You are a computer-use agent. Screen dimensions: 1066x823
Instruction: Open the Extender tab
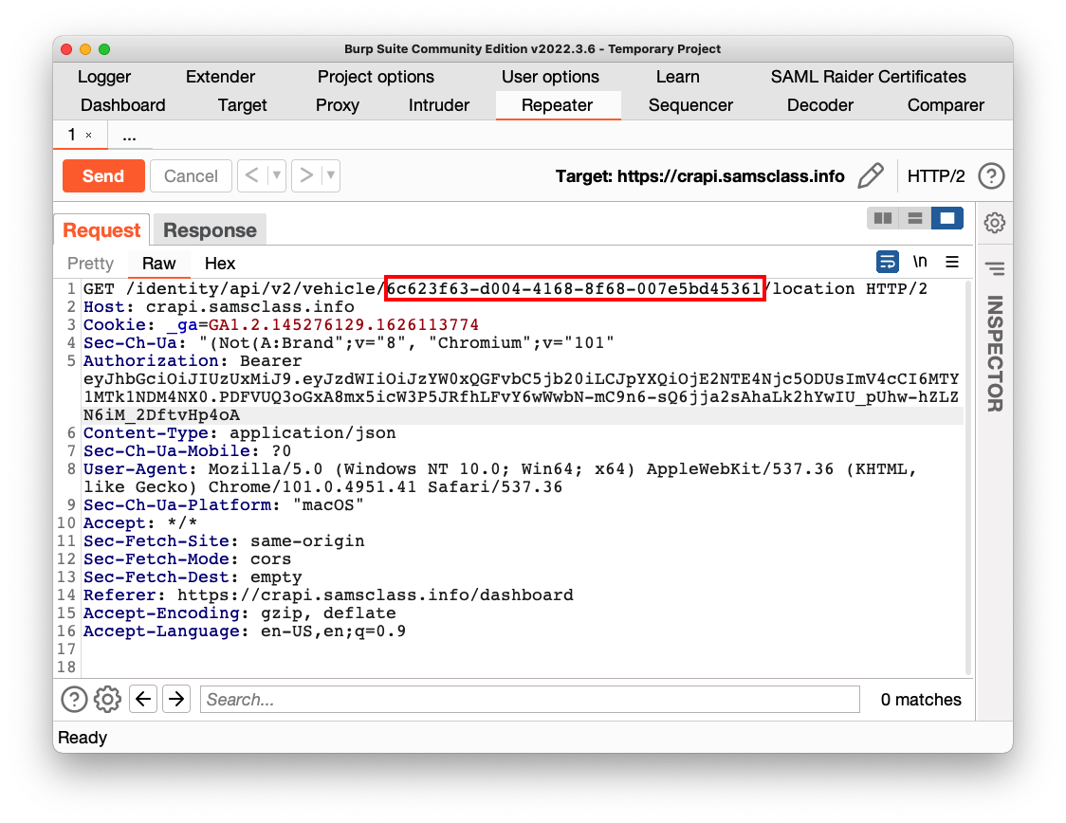(220, 77)
